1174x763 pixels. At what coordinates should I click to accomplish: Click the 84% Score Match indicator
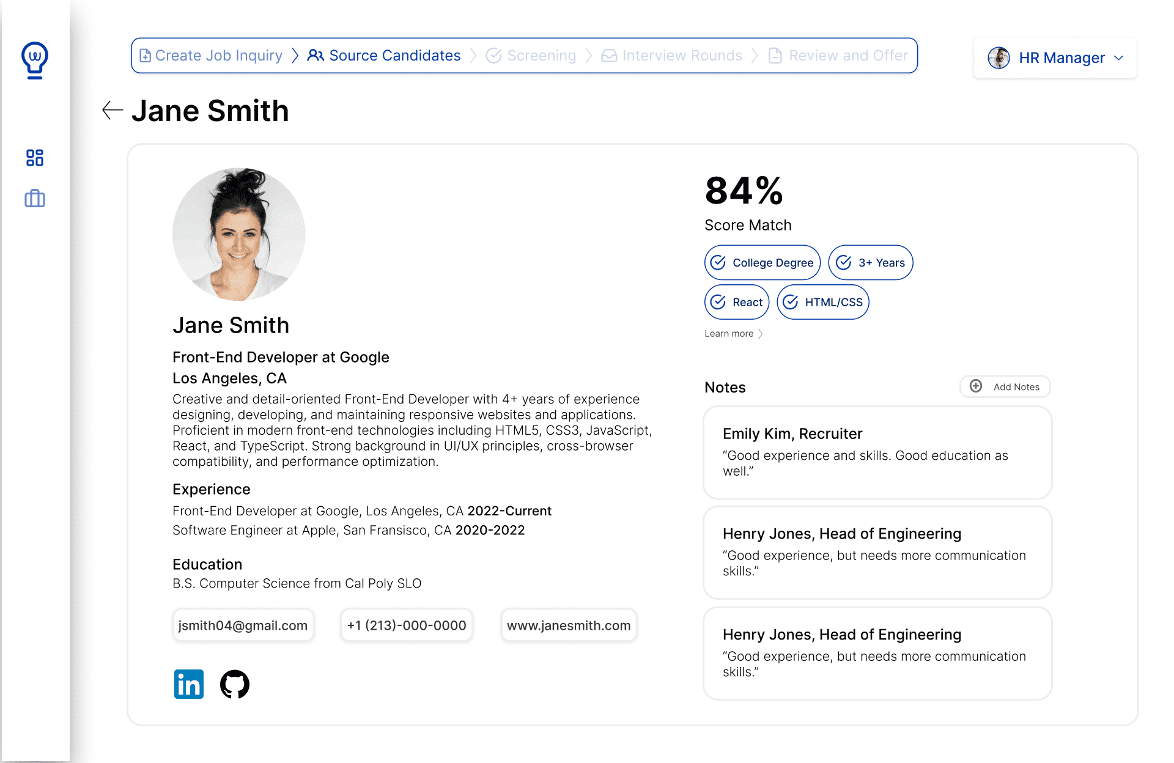point(743,191)
